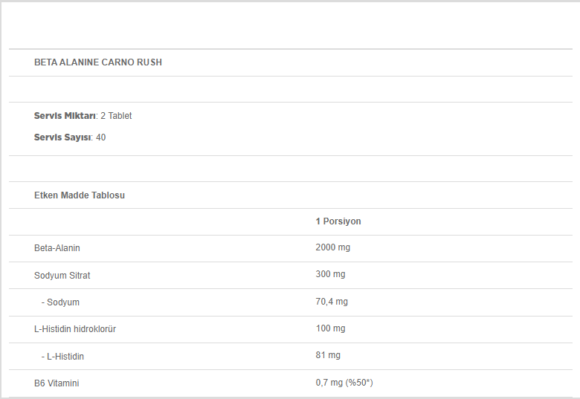580x399 pixels.
Task: Click the 2 Tablet serving amount
Action: [x=116, y=116]
